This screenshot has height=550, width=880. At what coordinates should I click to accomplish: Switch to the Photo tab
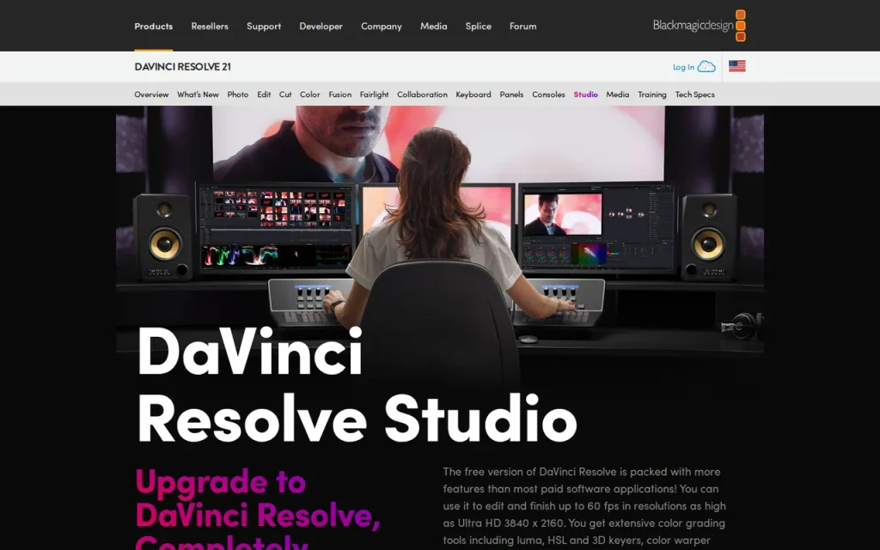point(237,95)
